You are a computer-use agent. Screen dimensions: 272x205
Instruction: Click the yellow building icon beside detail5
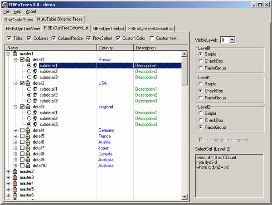point(28,136)
